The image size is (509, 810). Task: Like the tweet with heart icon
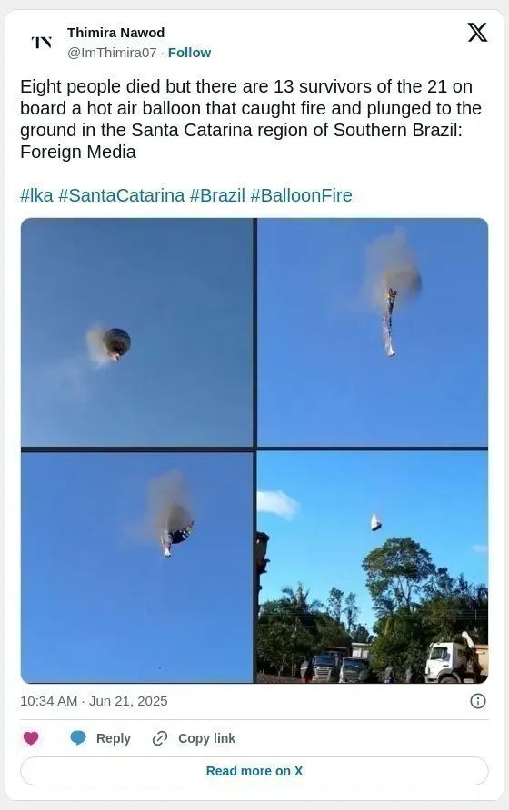tap(31, 738)
